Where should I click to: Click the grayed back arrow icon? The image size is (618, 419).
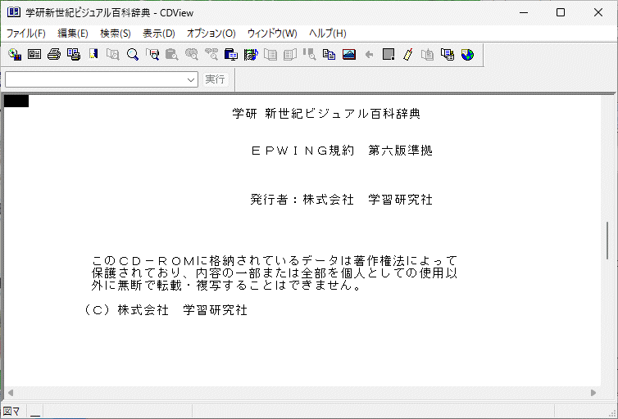(369, 54)
